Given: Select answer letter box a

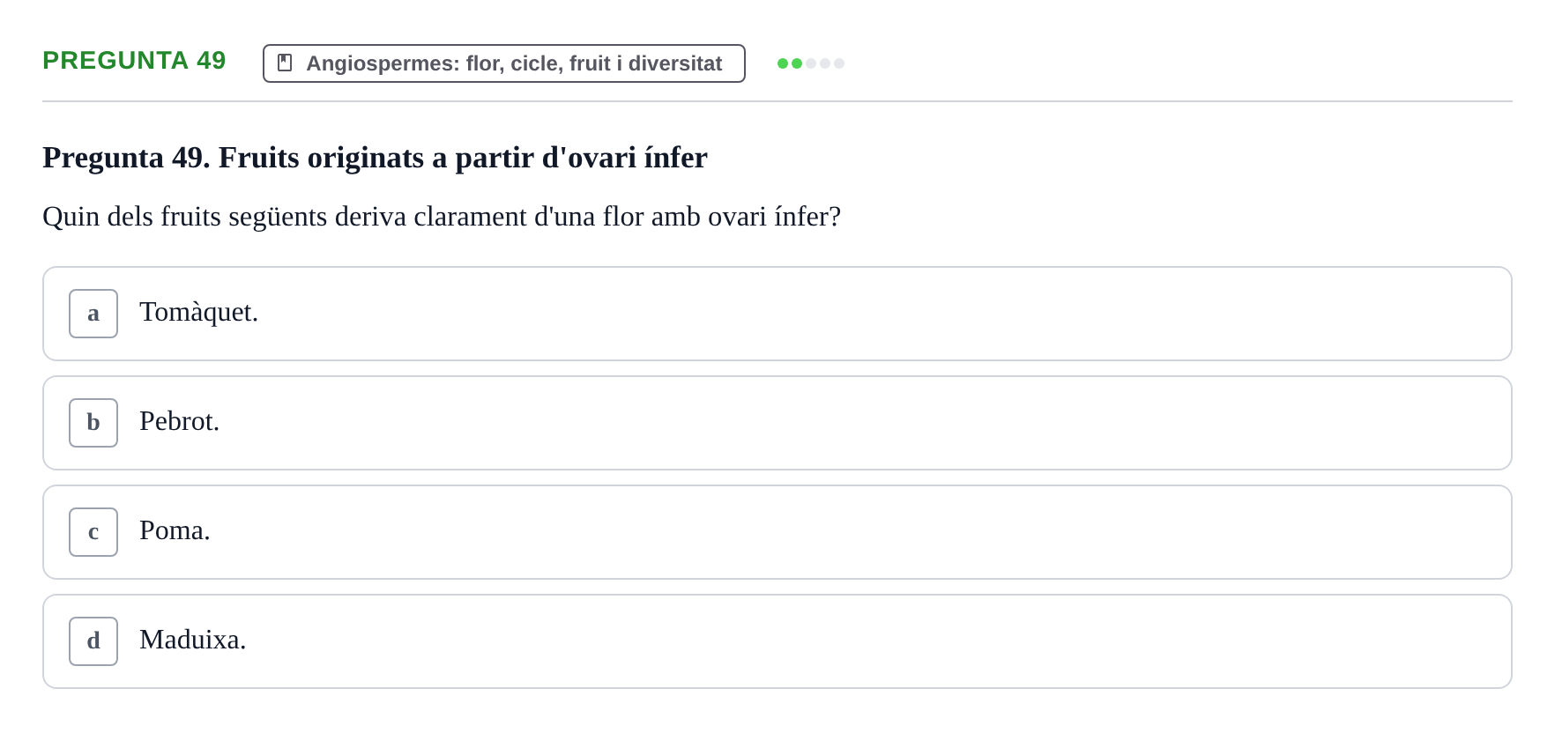Looking at the screenshot, I should [93, 314].
